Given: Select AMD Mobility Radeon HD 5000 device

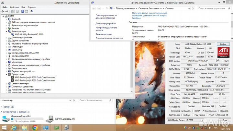Looking at the screenshot, I should (x=28, y=34).
